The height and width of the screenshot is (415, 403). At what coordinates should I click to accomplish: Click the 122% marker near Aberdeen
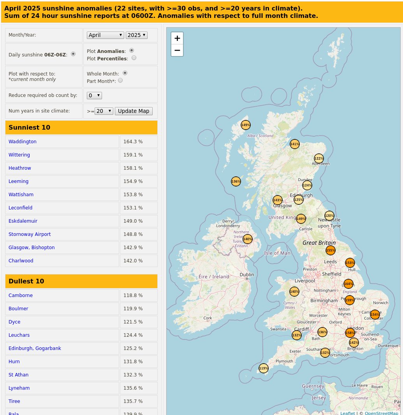coord(319,158)
